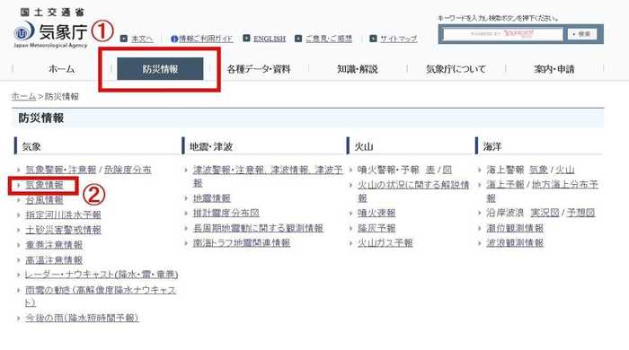Open 情報ご利用ガイド link
This screenshot has height=350, width=629.
pyautogui.click(x=206, y=39)
